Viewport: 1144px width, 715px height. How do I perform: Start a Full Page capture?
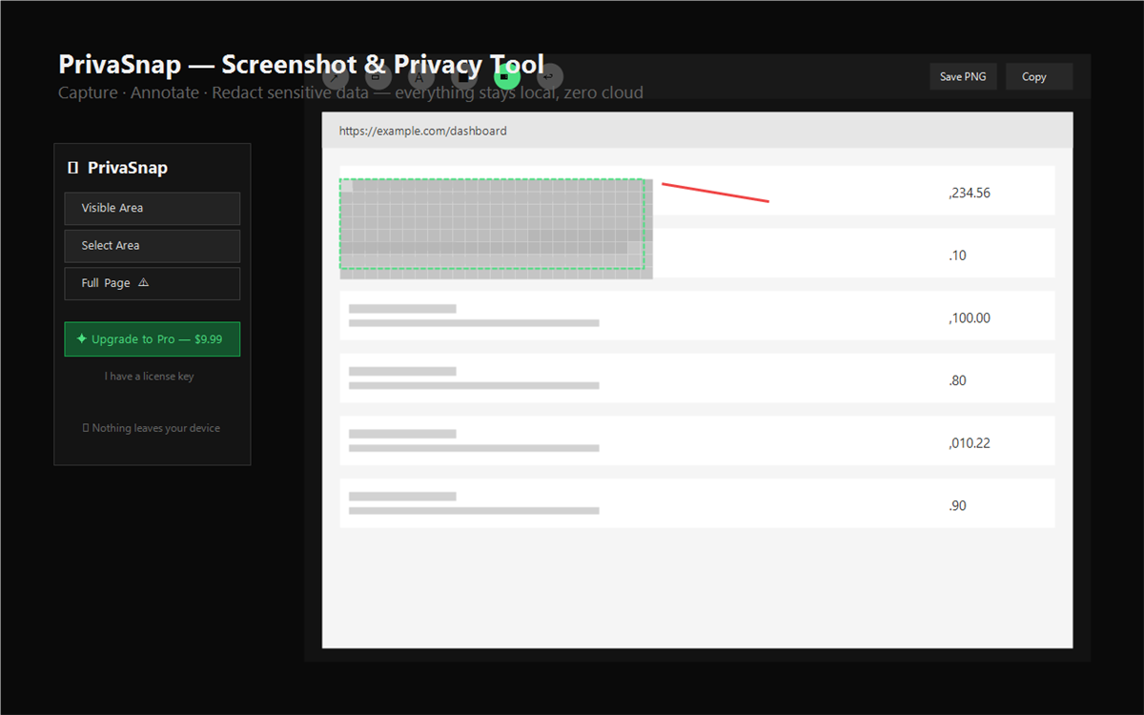point(153,283)
